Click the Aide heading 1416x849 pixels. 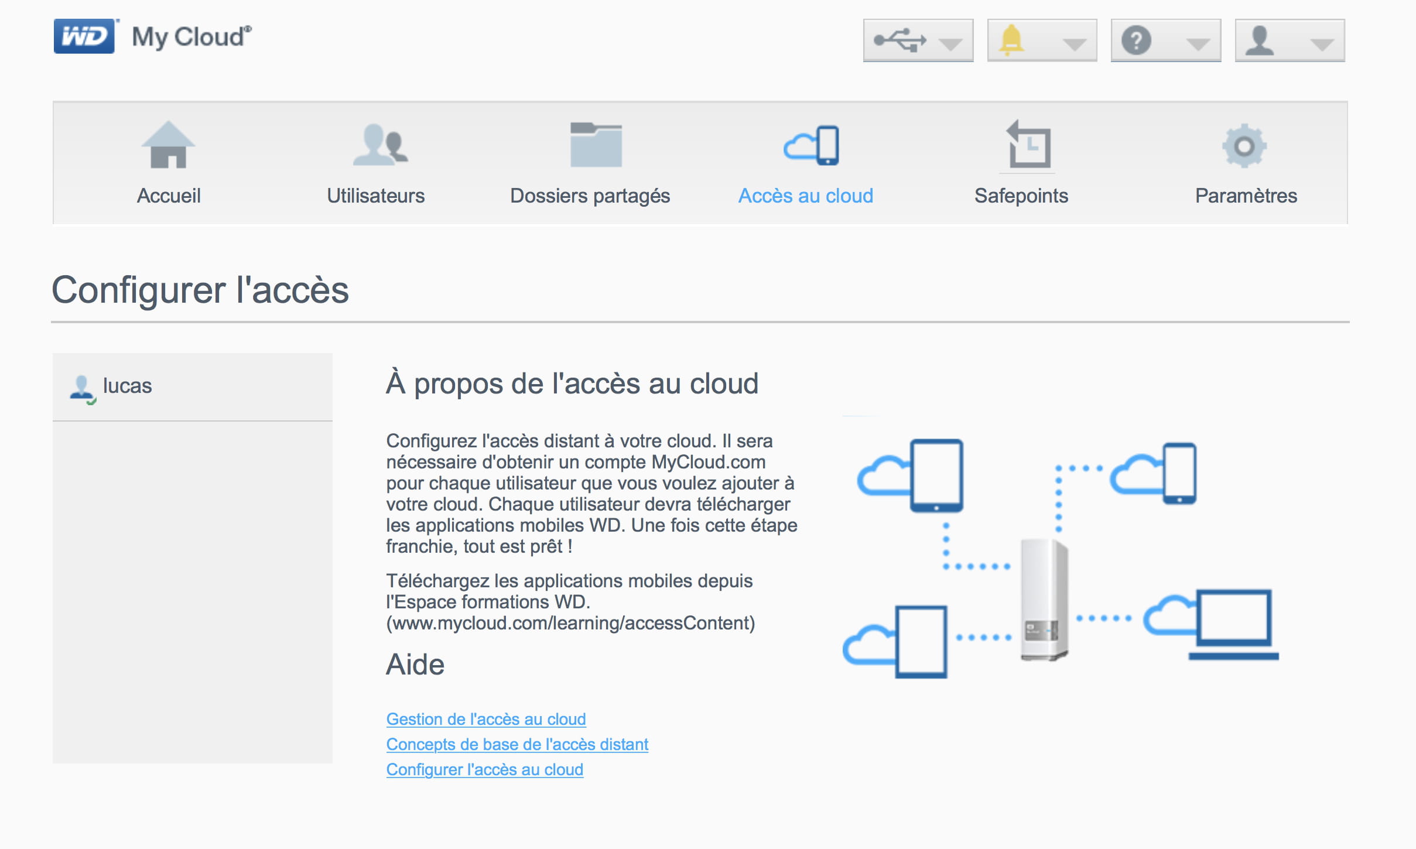415,665
